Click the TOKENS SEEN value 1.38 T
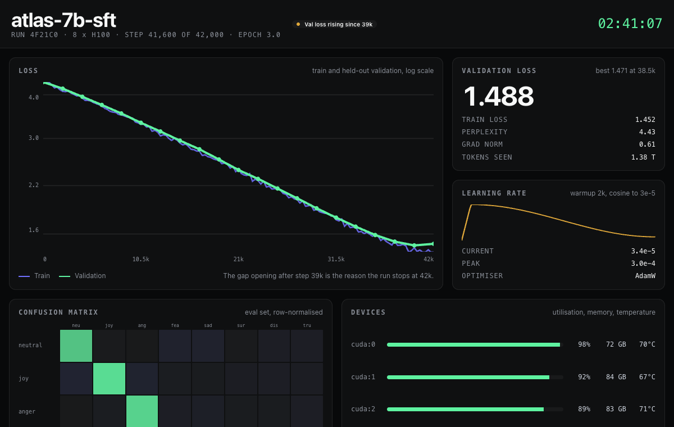 [643, 157]
